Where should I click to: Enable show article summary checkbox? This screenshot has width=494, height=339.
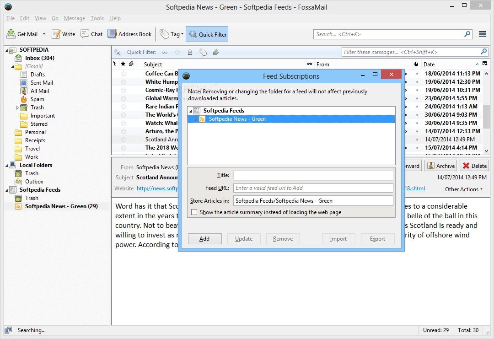point(194,212)
